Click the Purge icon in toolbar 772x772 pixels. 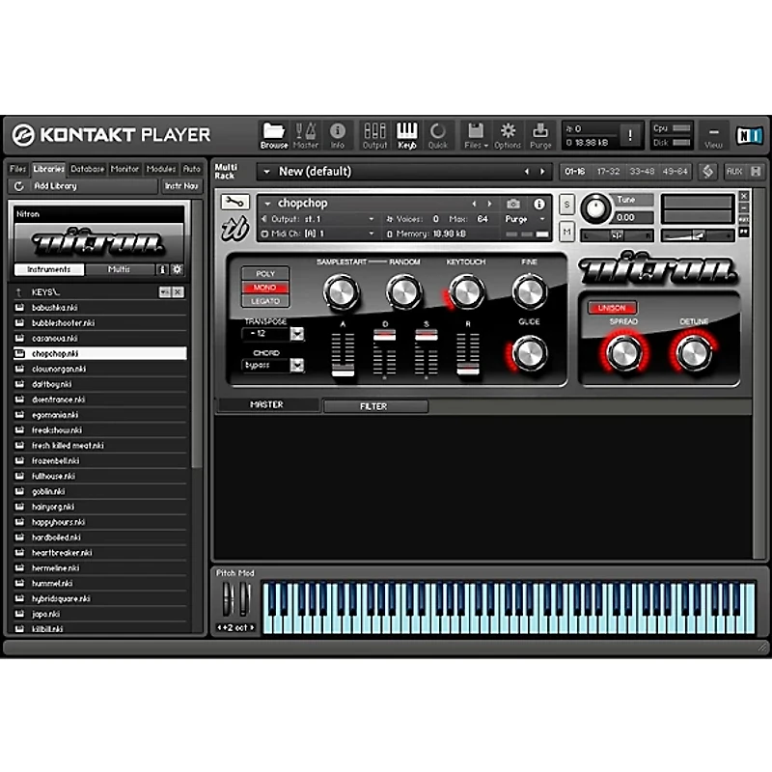(x=540, y=133)
